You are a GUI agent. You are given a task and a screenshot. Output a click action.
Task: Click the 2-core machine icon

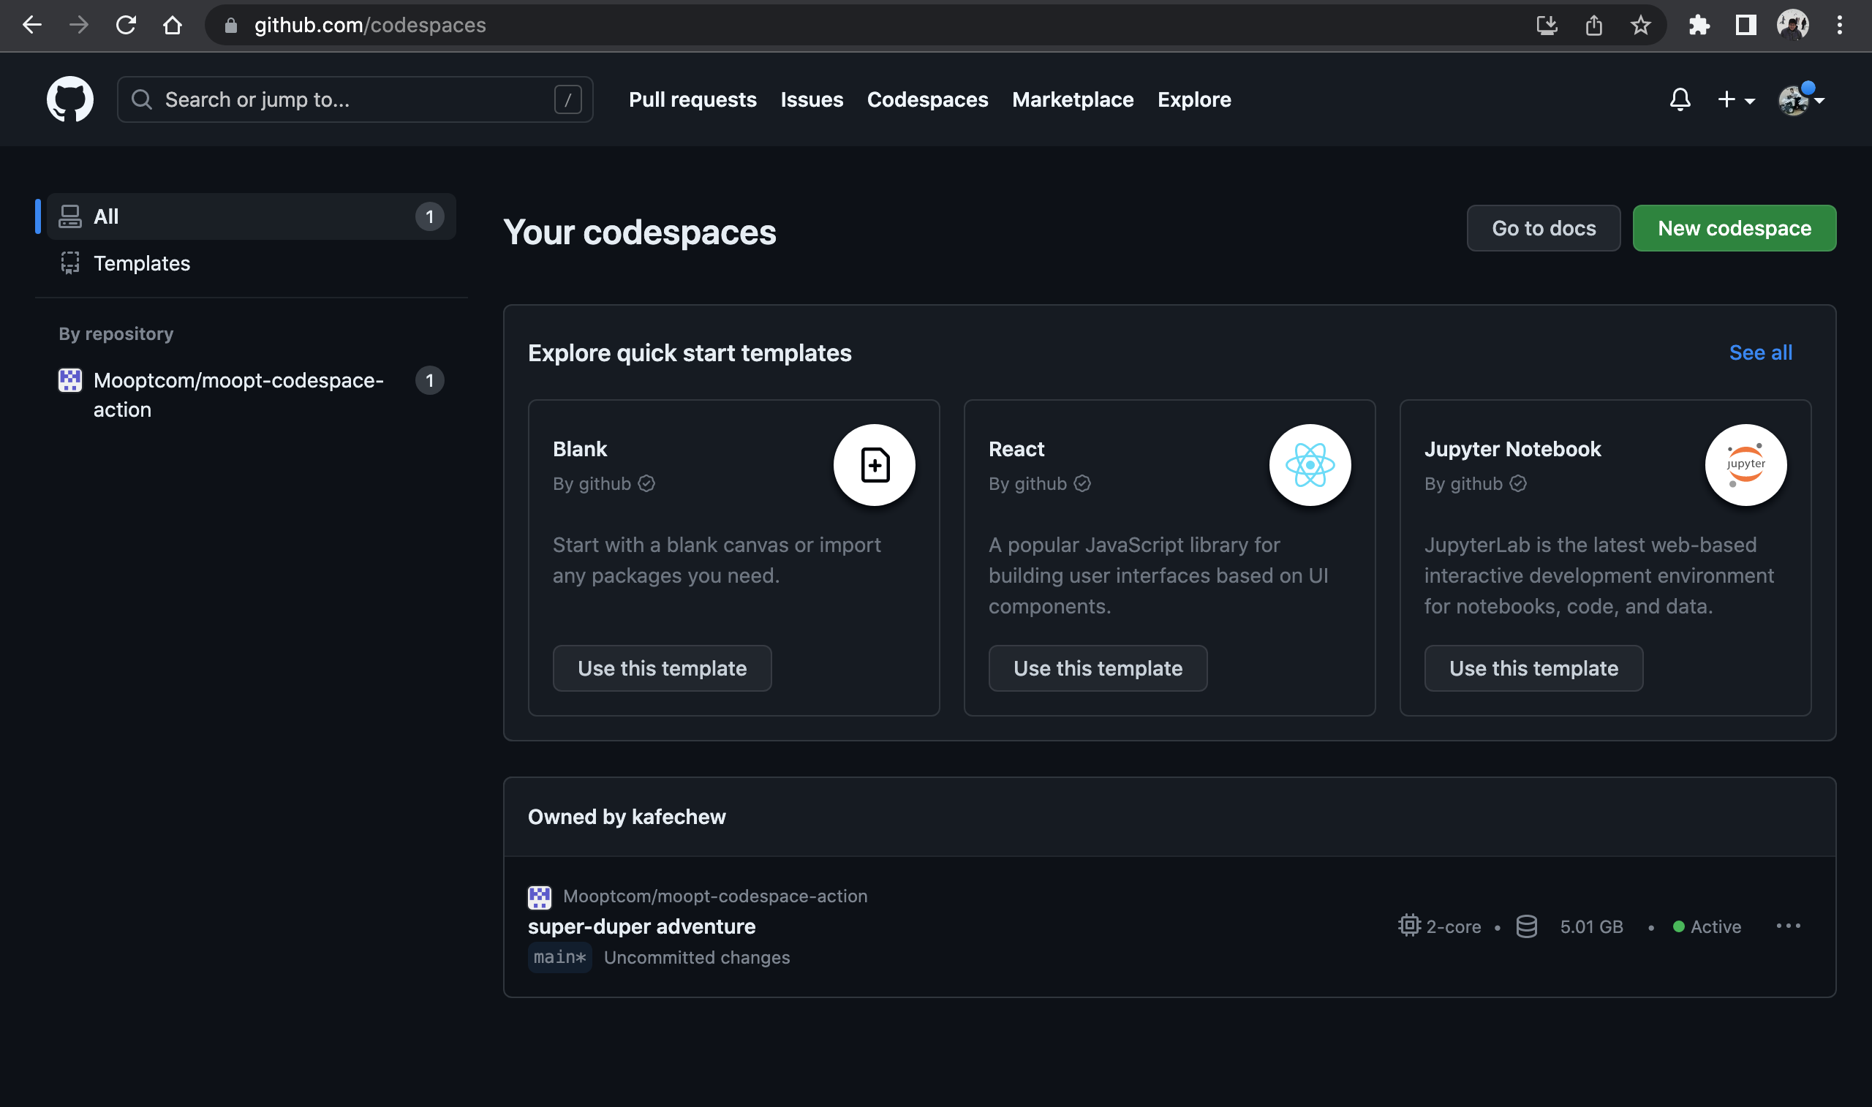click(1408, 926)
